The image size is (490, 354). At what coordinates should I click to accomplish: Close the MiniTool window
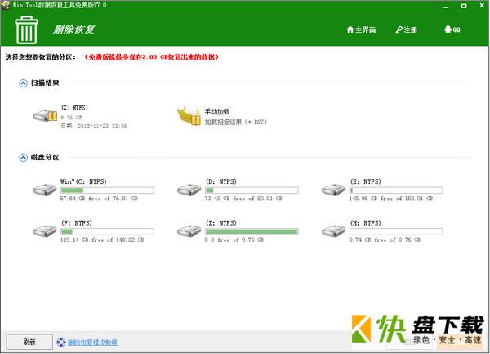[x=482, y=6]
